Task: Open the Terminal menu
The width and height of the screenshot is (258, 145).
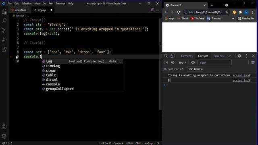Action: (60, 4)
